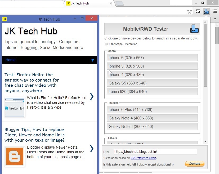Open the Firefox Hello post title link

click(32, 83)
